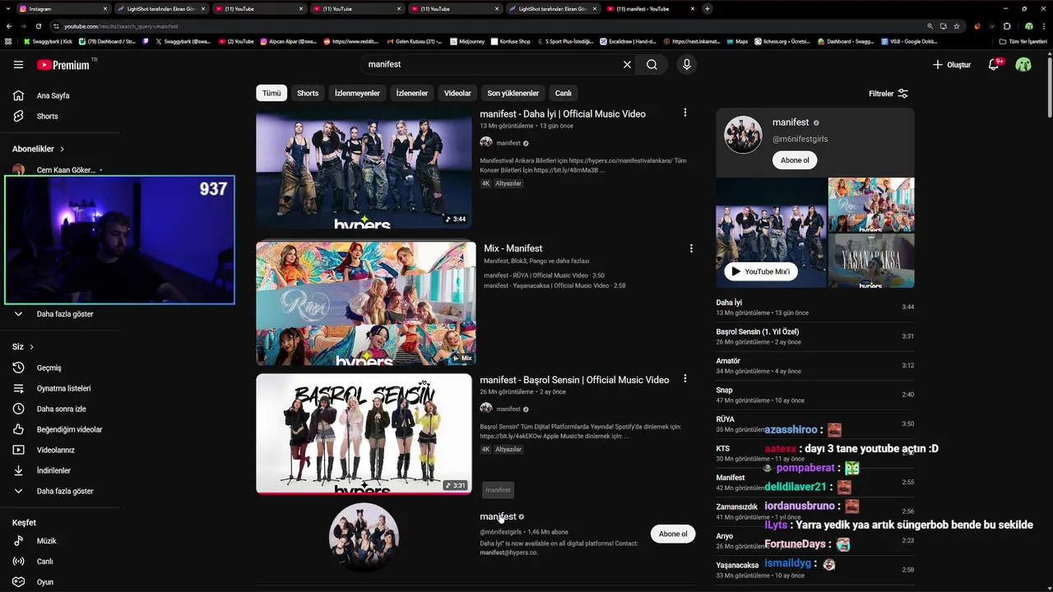Open Ana Sayfa in the sidebar
This screenshot has width=1053, height=592.
tap(53, 95)
